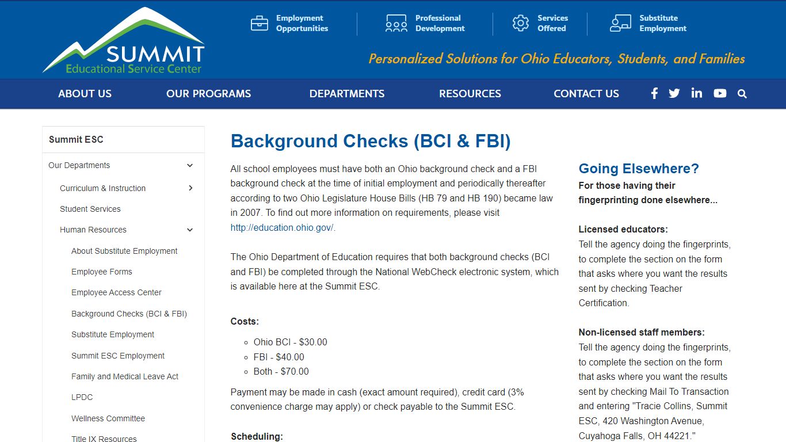Open the YouTube channel icon
Viewport: 786px width, 442px height.
pyautogui.click(x=720, y=93)
